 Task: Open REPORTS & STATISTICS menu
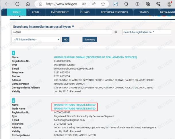pyautogui.click(x=114, y=12)
